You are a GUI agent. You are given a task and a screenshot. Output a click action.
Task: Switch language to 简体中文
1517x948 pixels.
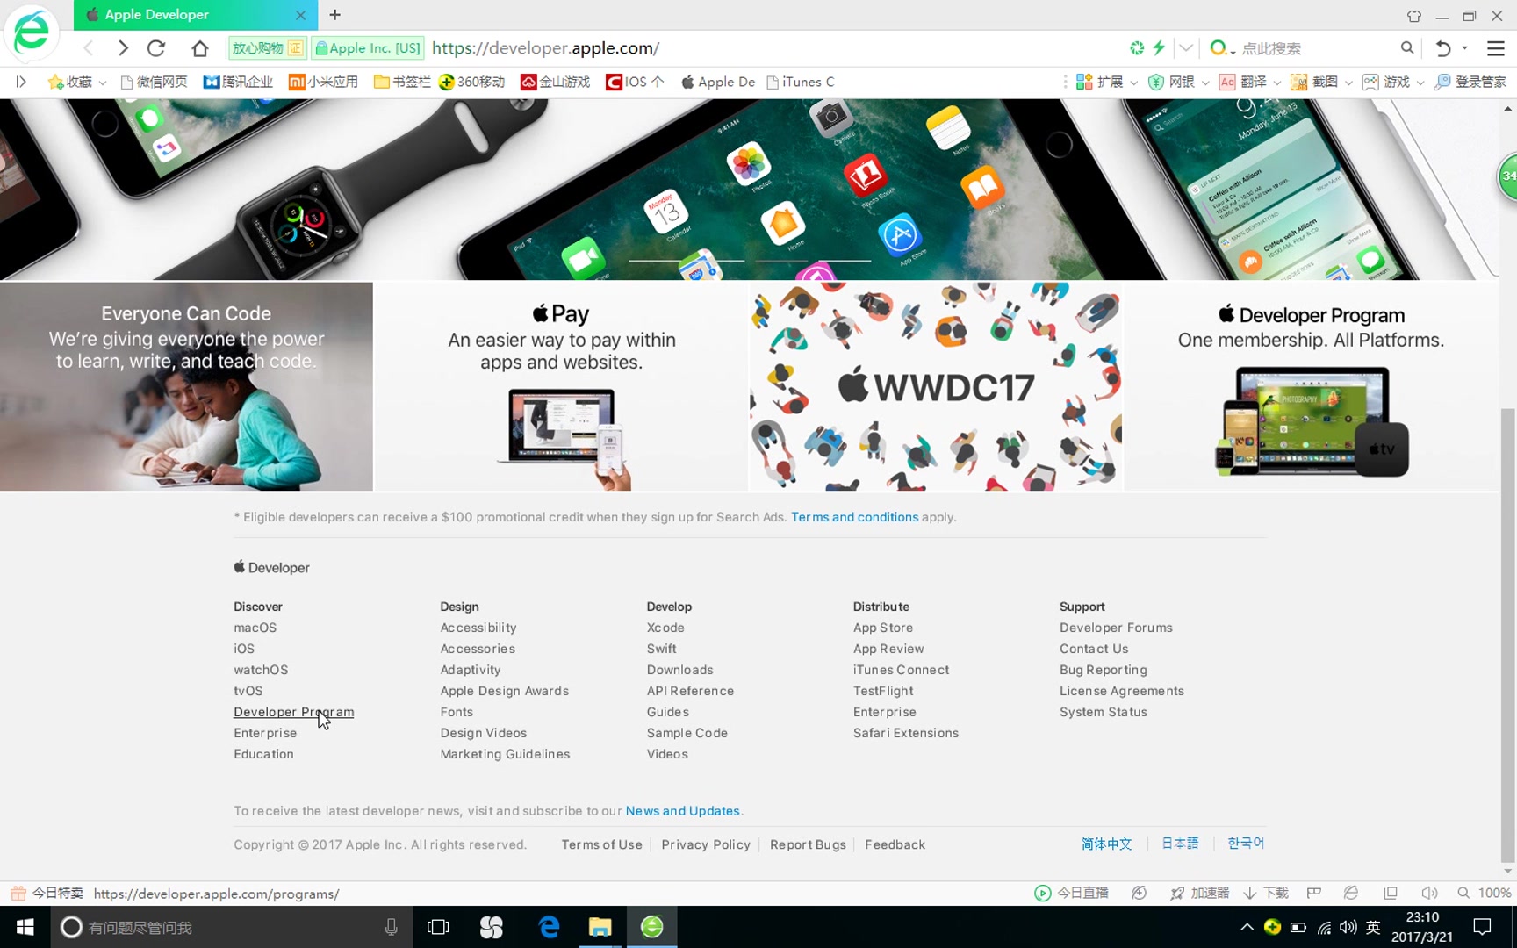point(1106,844)
